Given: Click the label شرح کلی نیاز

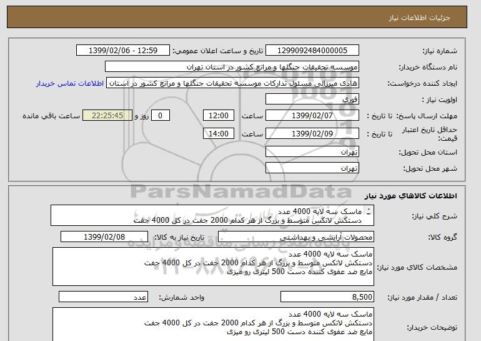Looking at the screenshot, I should coord(434,216).
